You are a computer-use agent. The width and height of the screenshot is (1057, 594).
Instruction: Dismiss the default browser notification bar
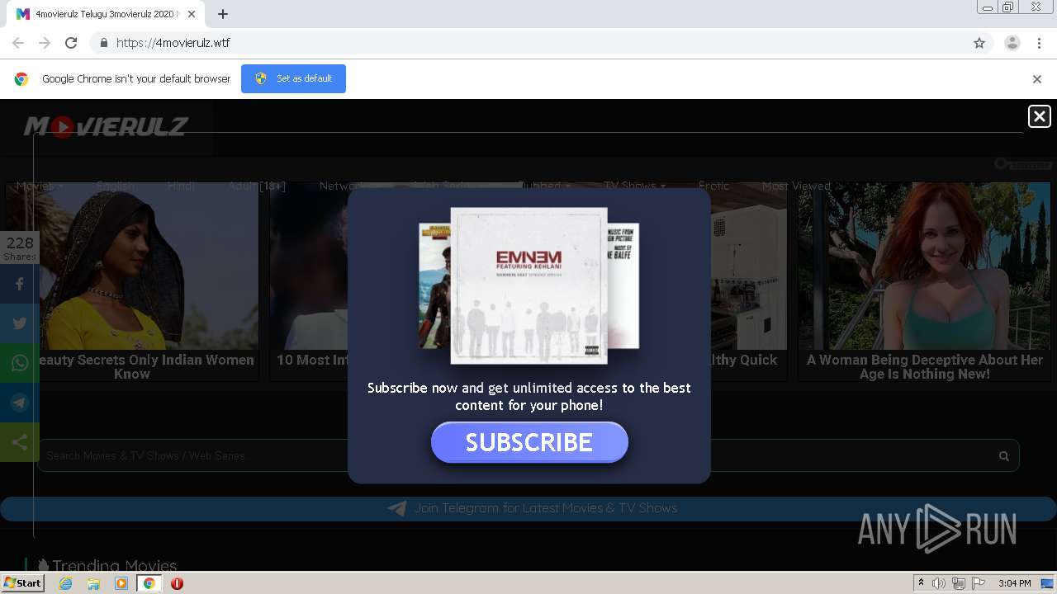tap(1036, 79)
